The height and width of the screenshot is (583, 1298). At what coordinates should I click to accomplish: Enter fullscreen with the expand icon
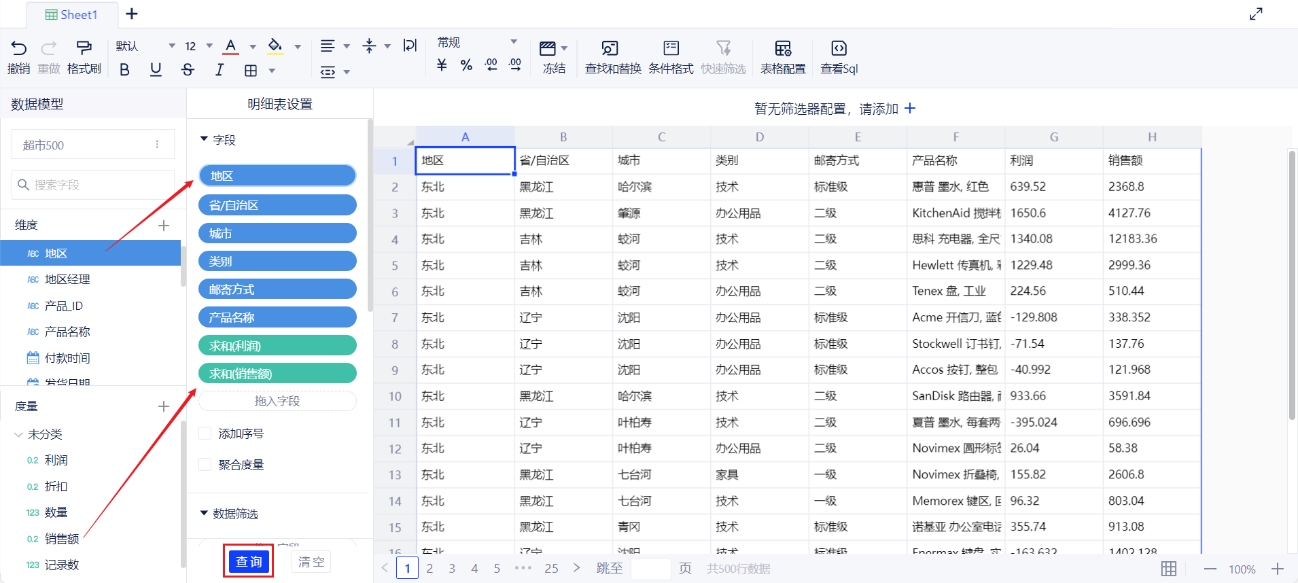(x=1256, y=14)
